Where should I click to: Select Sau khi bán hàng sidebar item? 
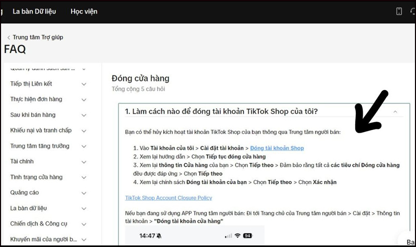(x=33, y=115)
